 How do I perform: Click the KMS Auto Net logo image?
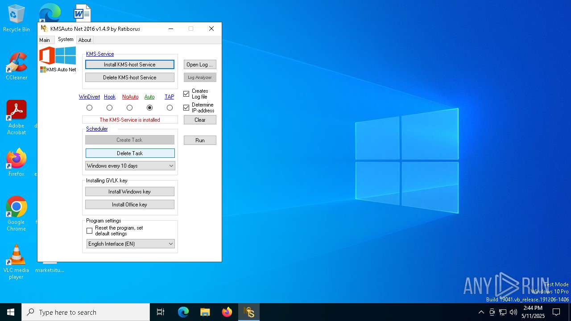(x=58, y=60)
